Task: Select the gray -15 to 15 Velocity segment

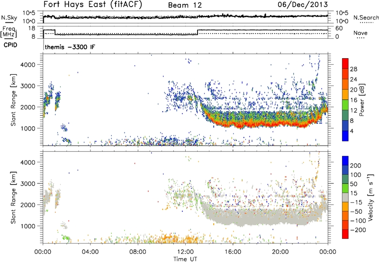Action: point(345,198)
